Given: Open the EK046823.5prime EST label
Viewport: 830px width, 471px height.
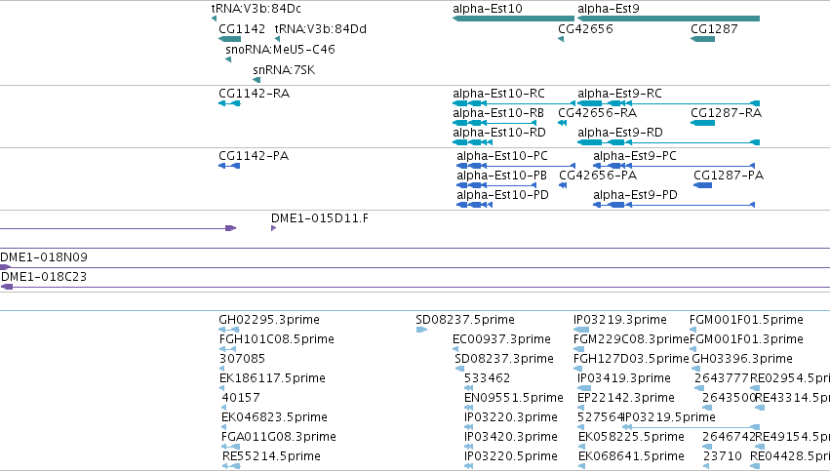Looking at the screenshot, I should [x=274, y=417].
